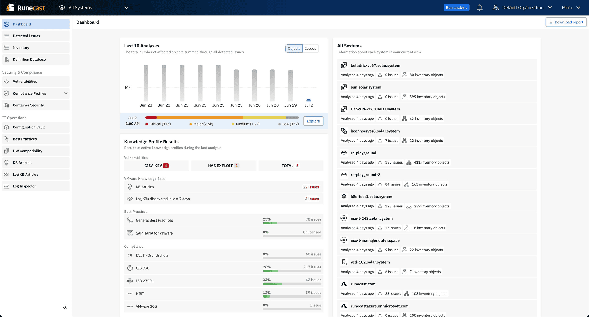This screenshot has width=589, height=317.
Task: Click the Log Inspector chart icon
Action: 6,186
